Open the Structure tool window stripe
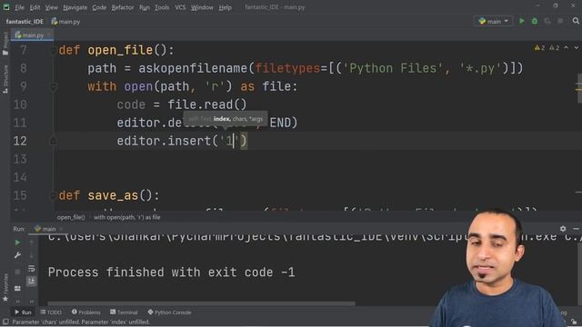The image size is (582, 327). pyautogui.click(x=5, y=79)
